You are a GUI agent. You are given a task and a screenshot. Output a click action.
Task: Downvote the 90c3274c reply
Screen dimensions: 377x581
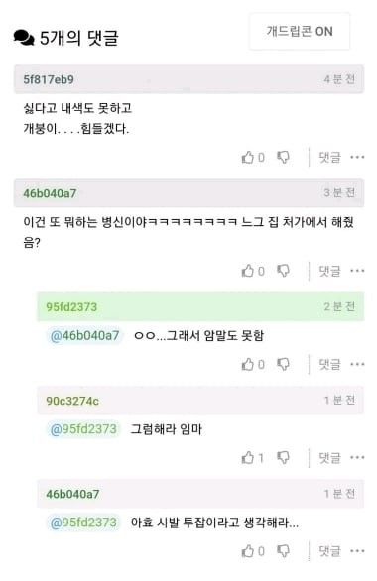283,458
